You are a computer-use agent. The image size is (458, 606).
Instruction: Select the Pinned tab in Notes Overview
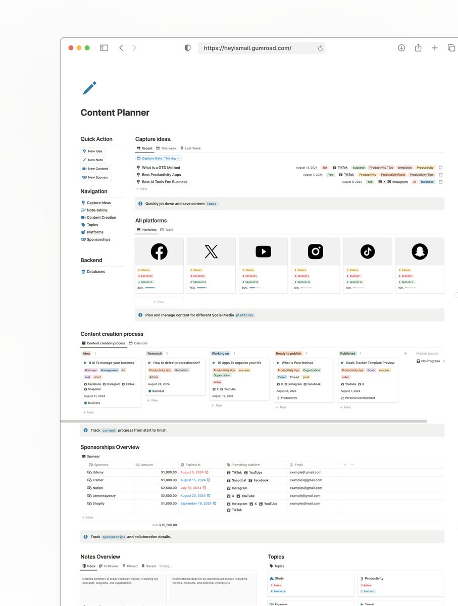click(x=130, y=566)
